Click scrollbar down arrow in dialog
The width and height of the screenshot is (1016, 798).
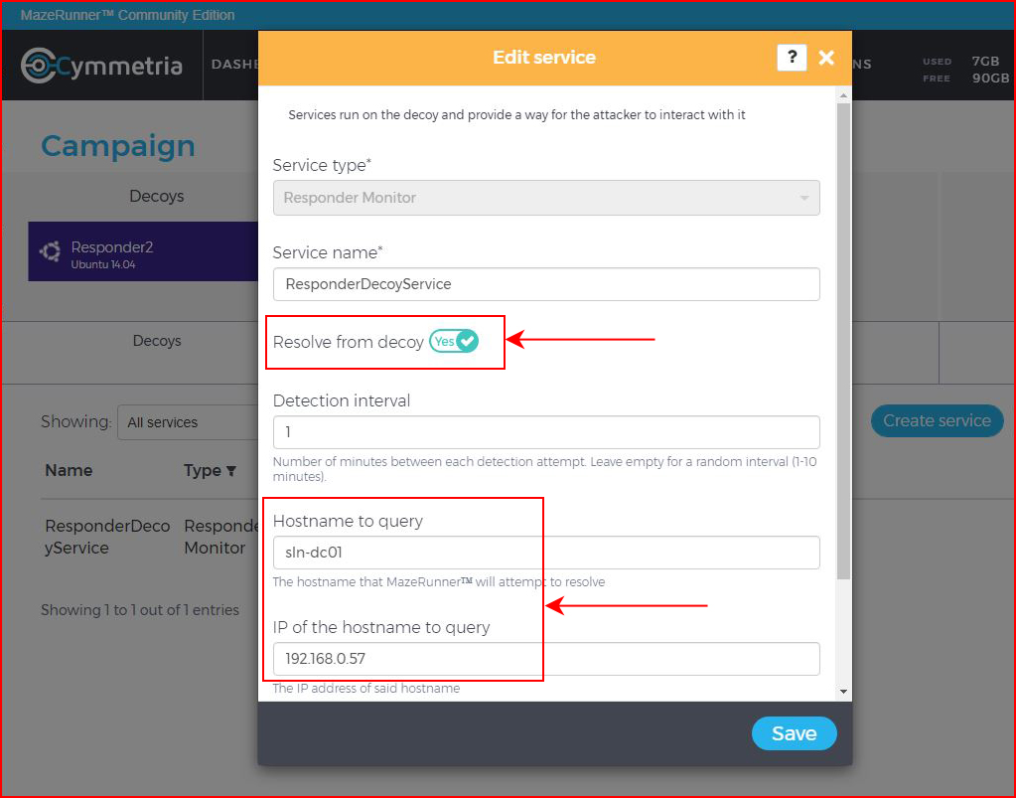tap(843, 691)
